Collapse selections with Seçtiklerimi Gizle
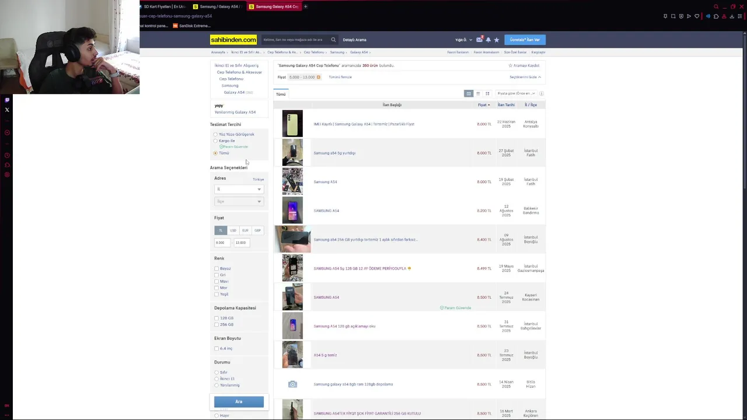Viewport: 747px width, 420px height. click(525, 77)
